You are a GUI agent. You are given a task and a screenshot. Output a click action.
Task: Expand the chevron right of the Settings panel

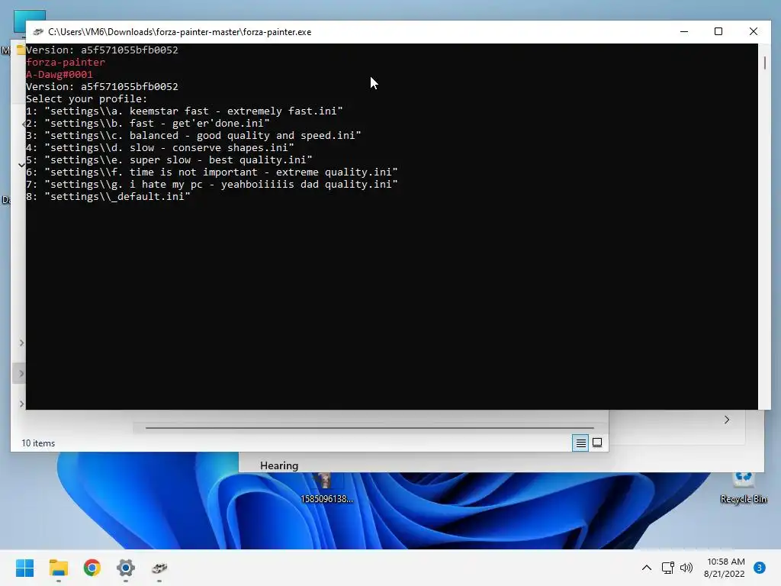pos(727,420)
